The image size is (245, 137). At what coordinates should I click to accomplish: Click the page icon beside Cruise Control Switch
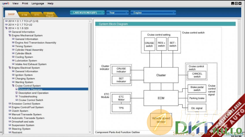click(16, 100)
